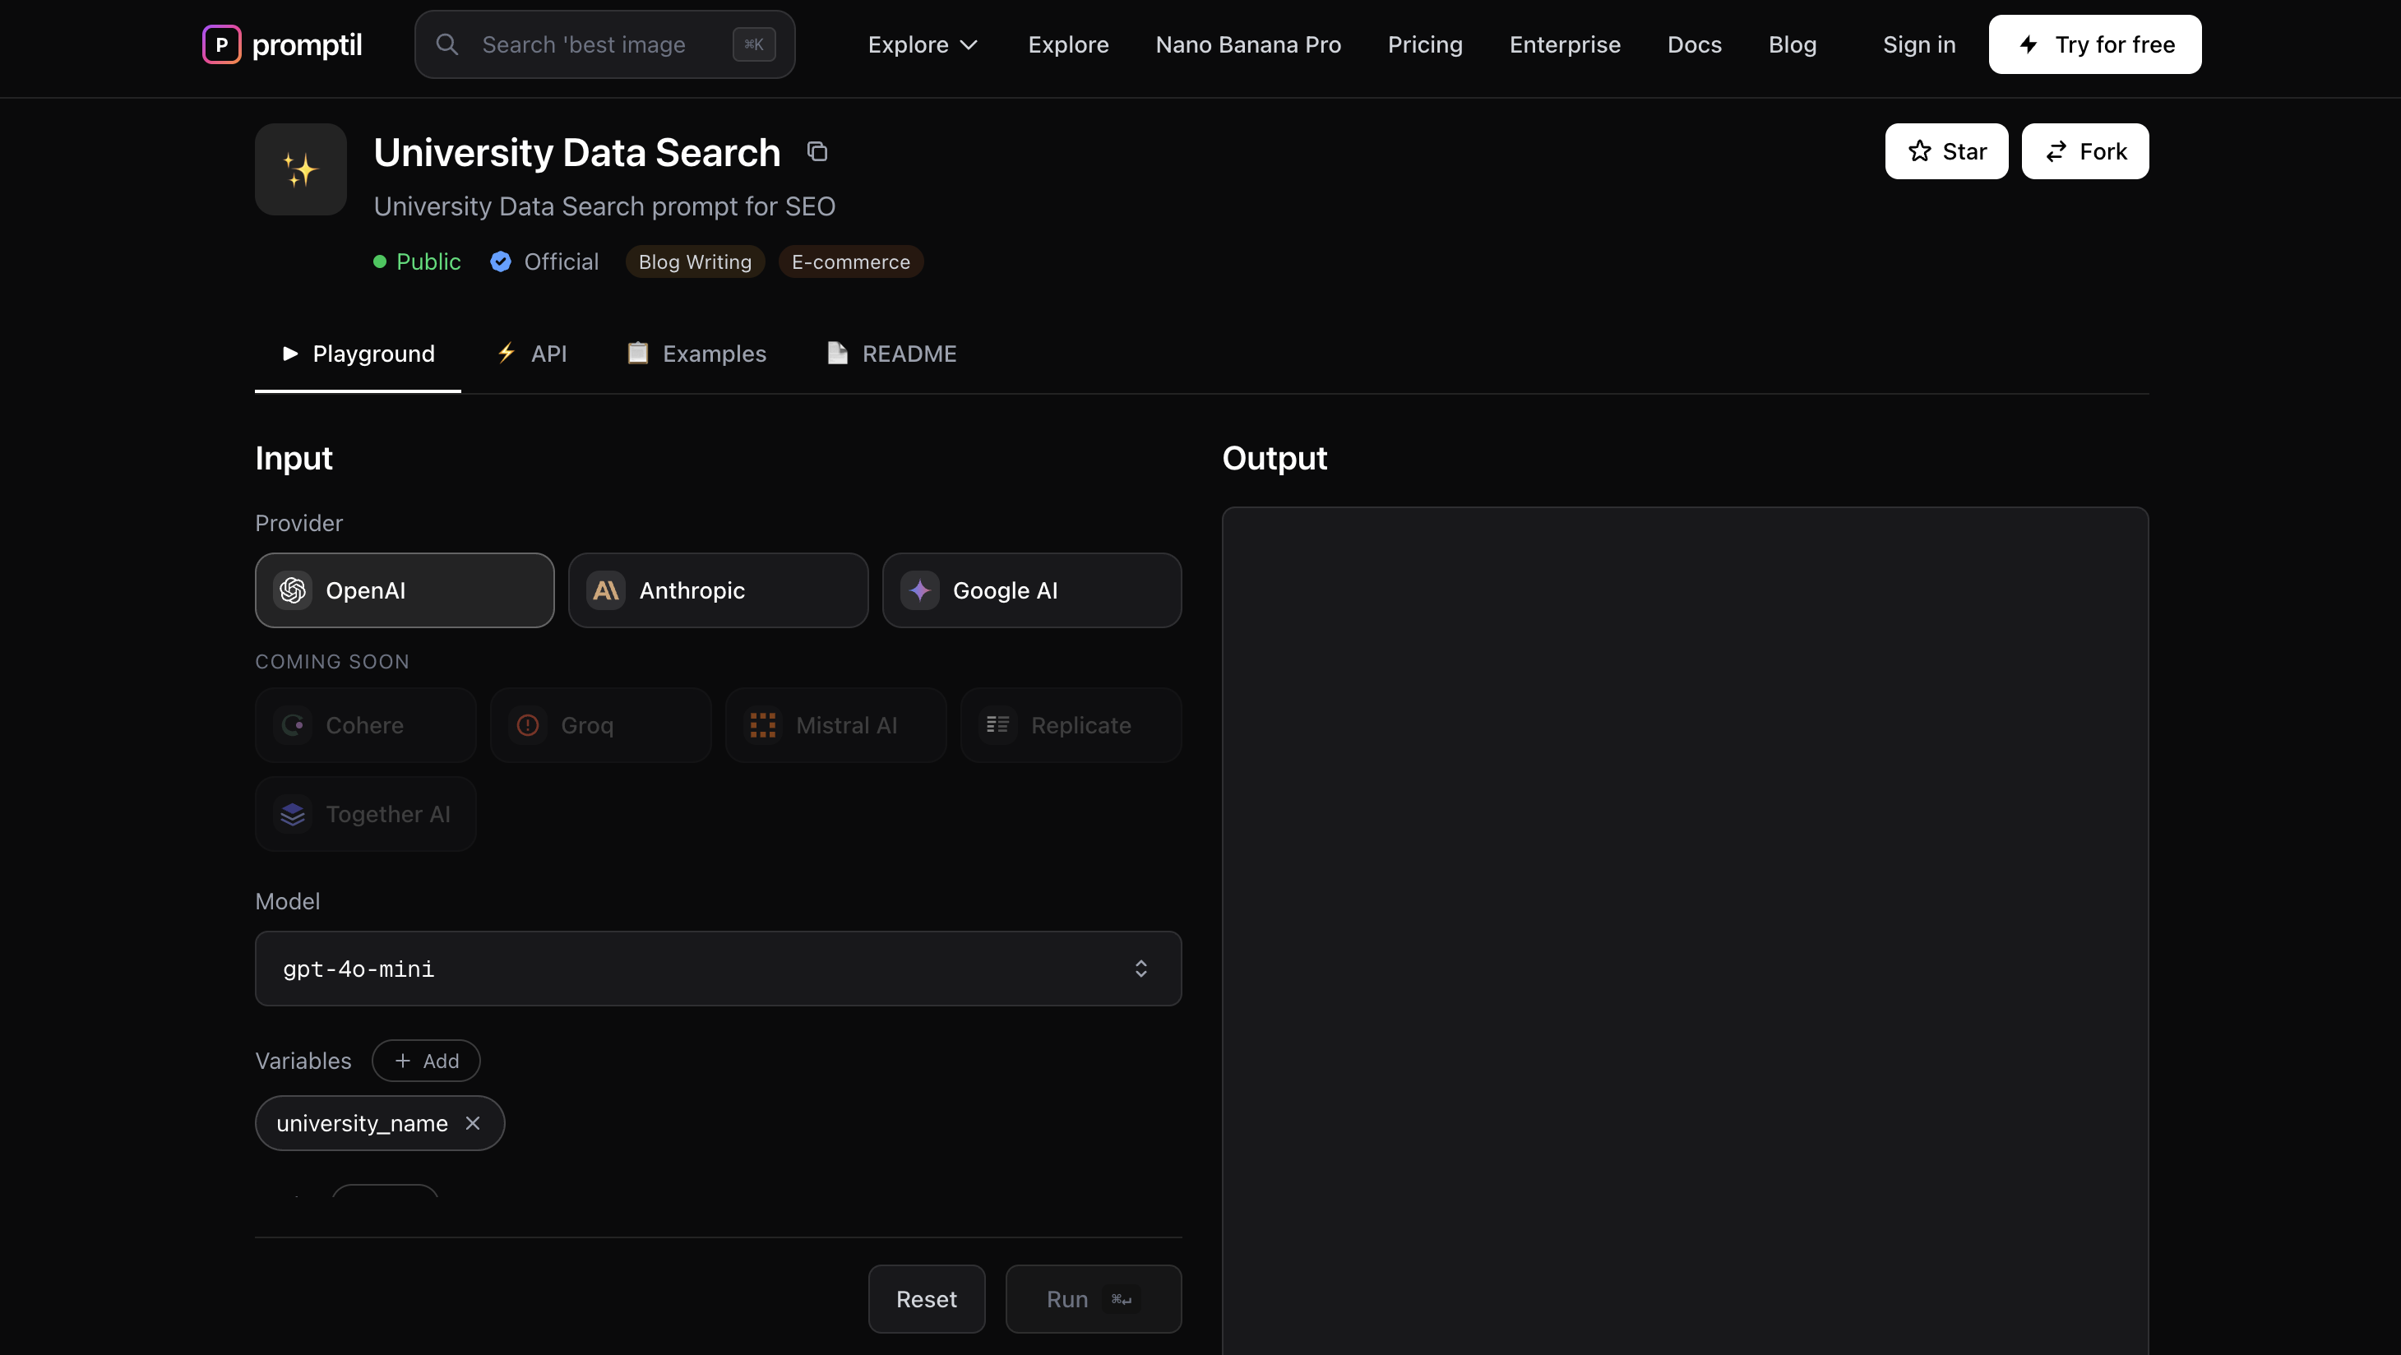Click the Try for free button
This screenshot has width=2401, height=1355.
tap(2094, 44)
